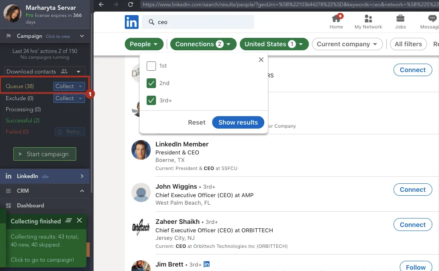
Task: Click the Dashboard icon in sidebar
Action: click(x=8, y=206)
